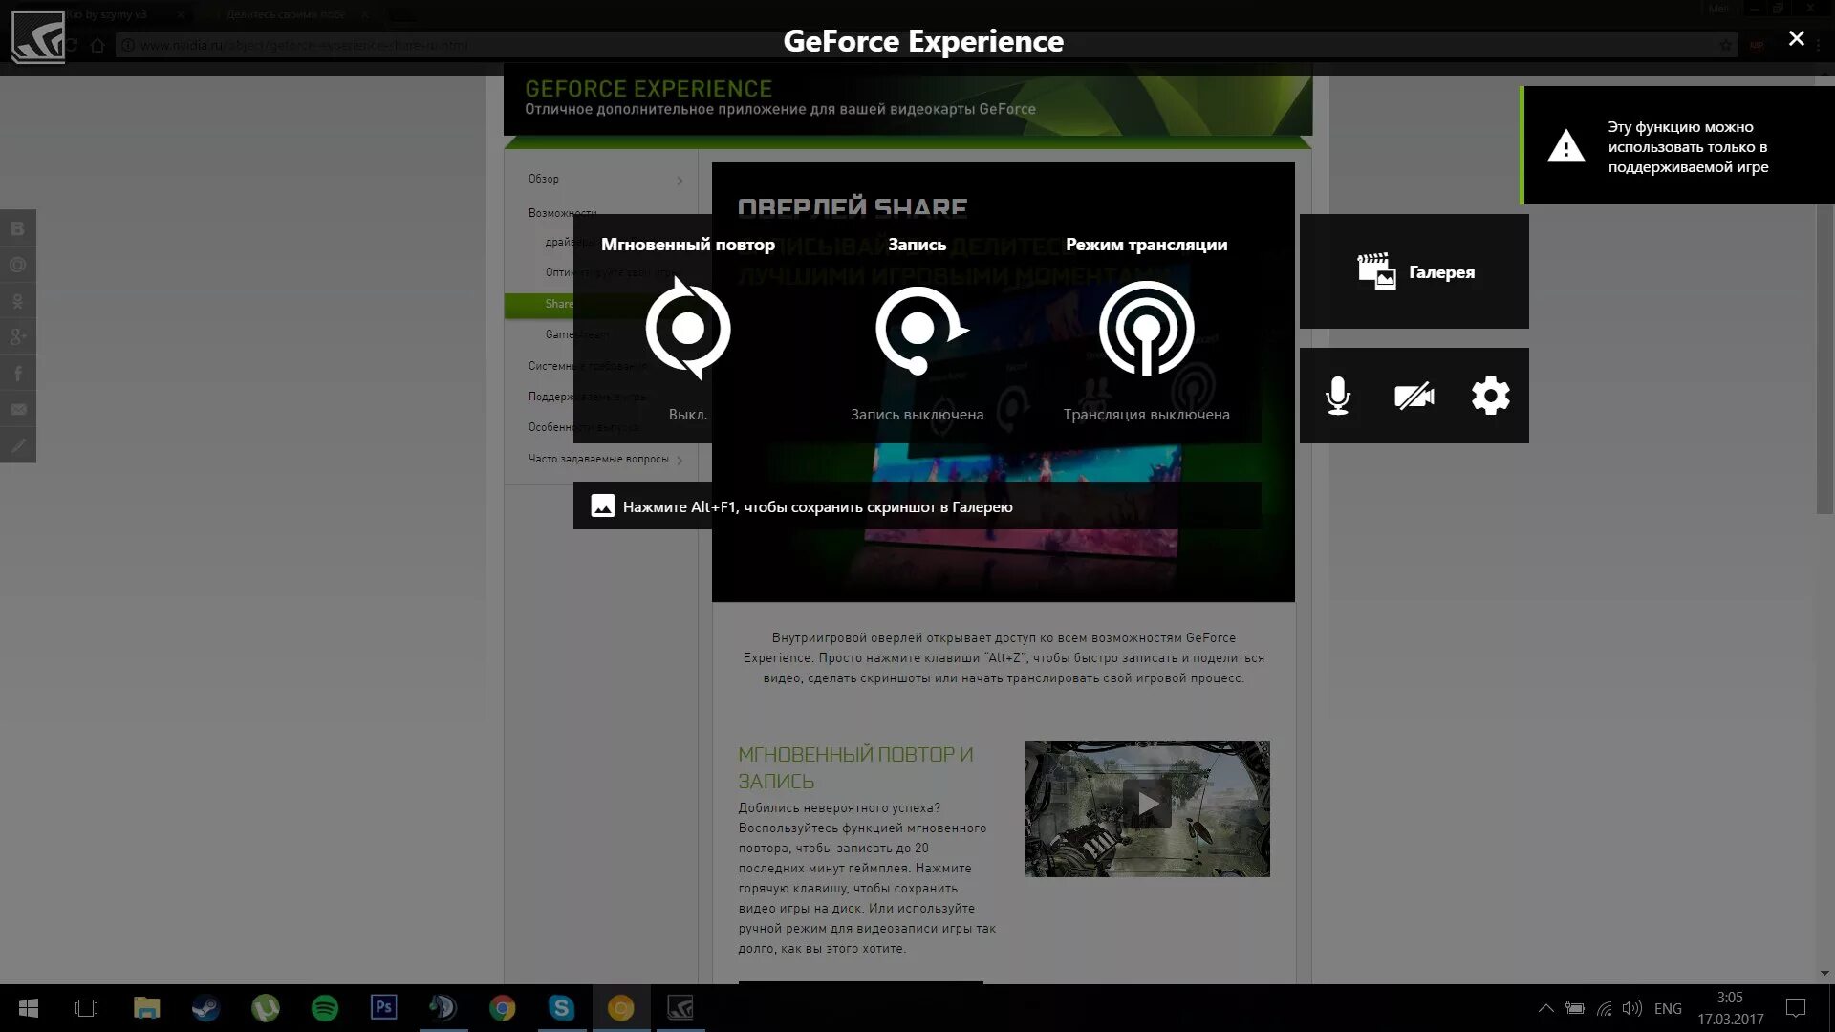Open the Gallery (Галерея) button
The image size is (1835, 1032).
pyautogui.click(x=1414, y=271)
